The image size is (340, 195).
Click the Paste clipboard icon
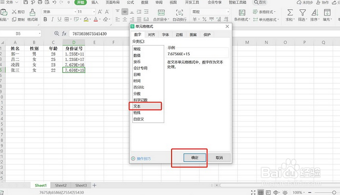(4, 12)
